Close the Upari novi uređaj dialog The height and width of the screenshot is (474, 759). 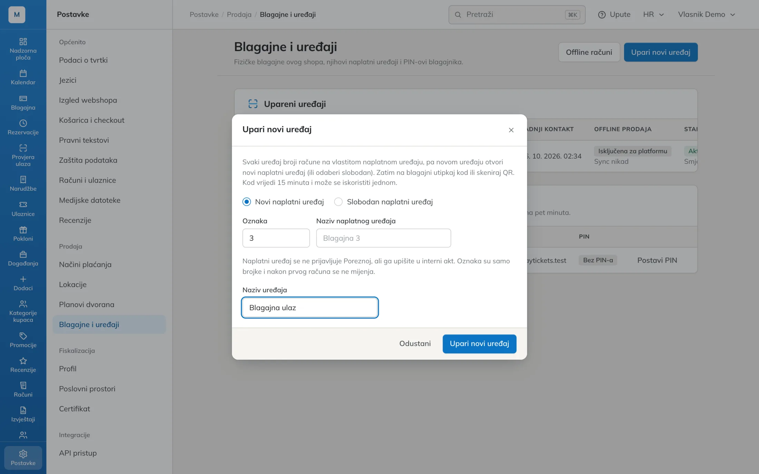tap(511, 130)
